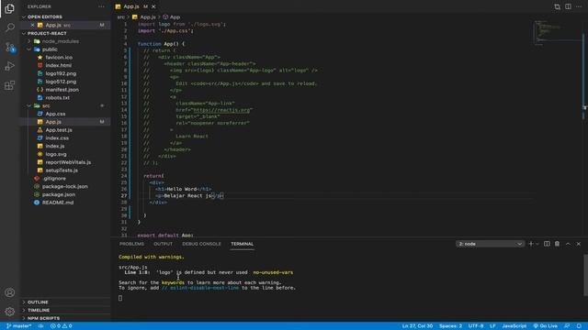Screen dimensions: 588x330
Task: Expand the NPM Scripts section
Action: click(43, 318)
